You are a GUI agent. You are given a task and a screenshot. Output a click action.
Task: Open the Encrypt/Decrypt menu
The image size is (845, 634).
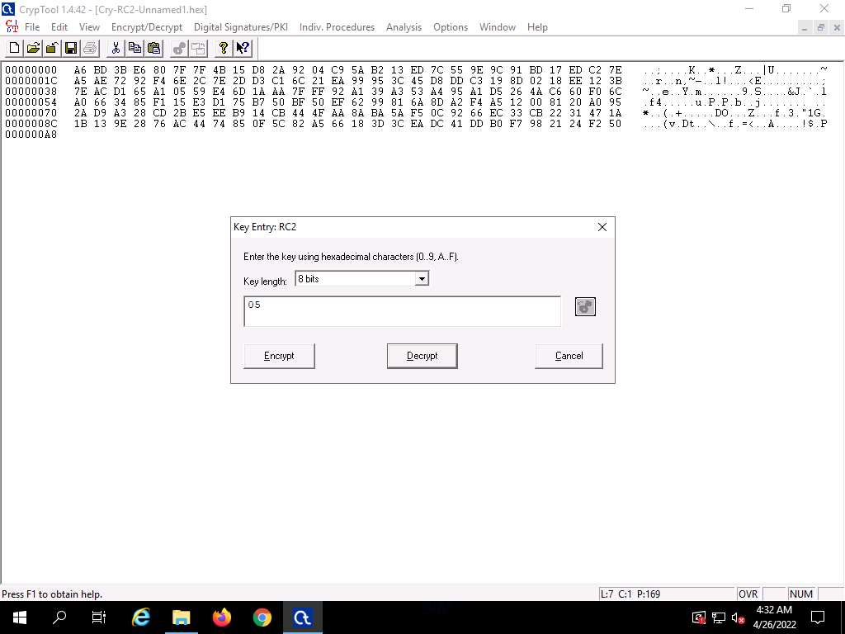(x=147, y=27)
